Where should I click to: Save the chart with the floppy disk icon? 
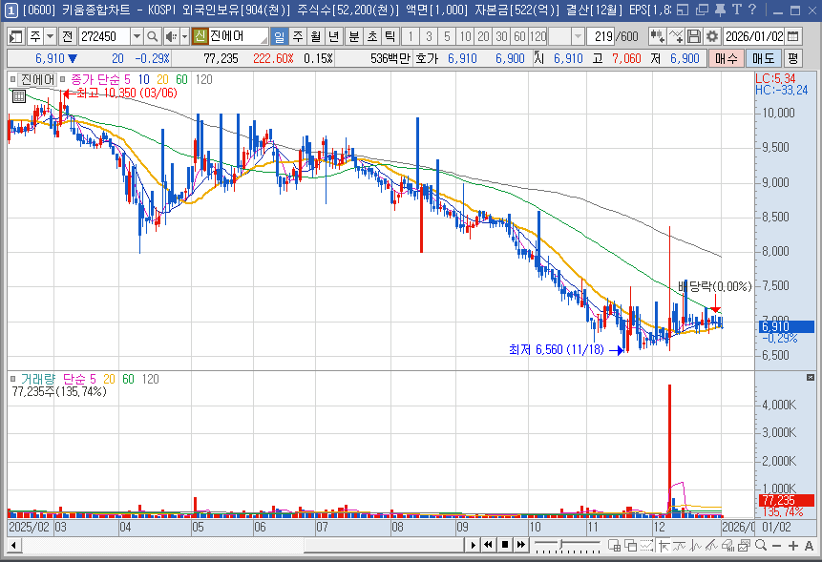click(x=693, y=36)
